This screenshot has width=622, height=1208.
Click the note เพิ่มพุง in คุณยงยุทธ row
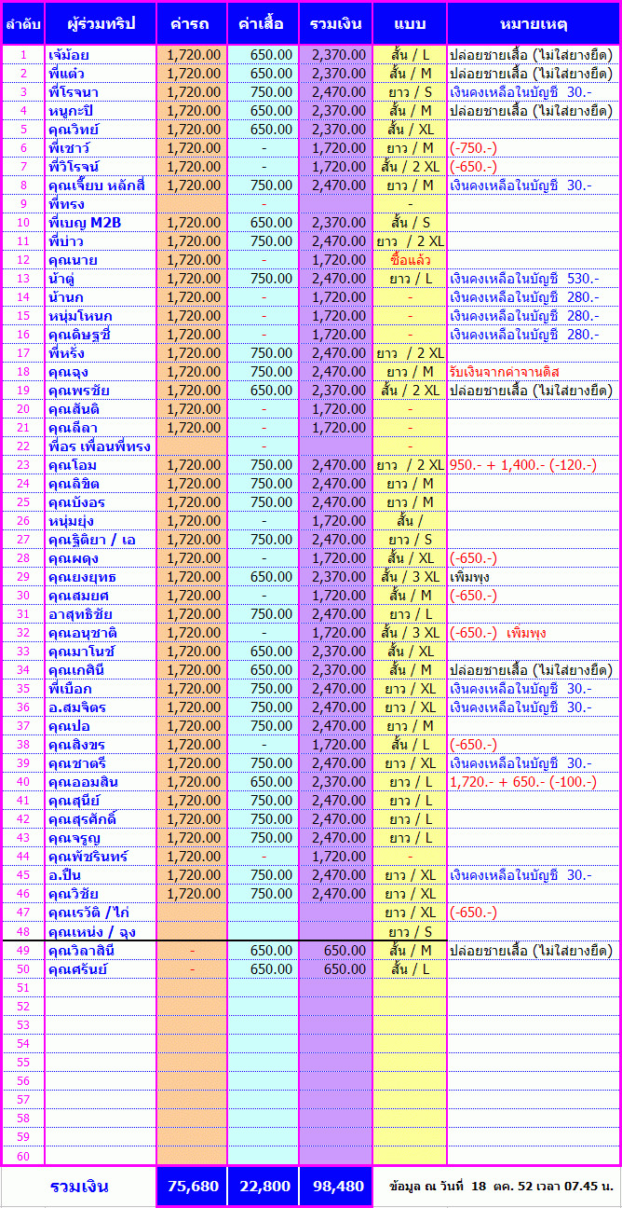click(469, 576)
